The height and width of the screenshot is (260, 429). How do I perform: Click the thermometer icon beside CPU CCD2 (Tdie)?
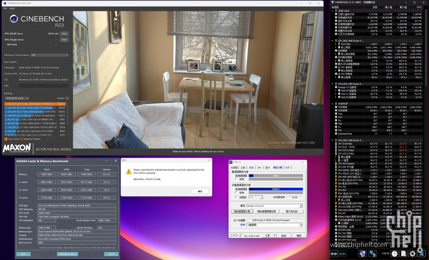click(336, 153)
